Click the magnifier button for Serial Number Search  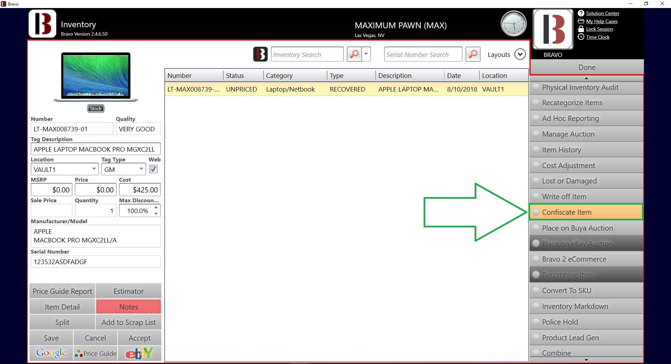473,54
